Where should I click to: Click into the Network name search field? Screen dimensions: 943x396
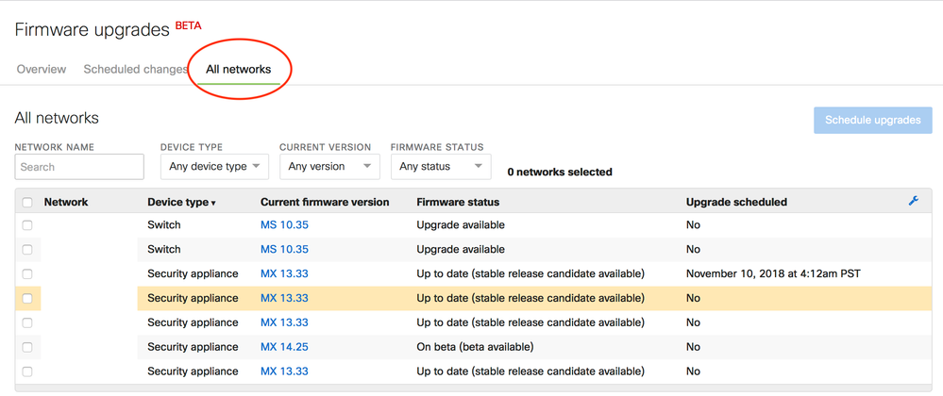(79, 167)
